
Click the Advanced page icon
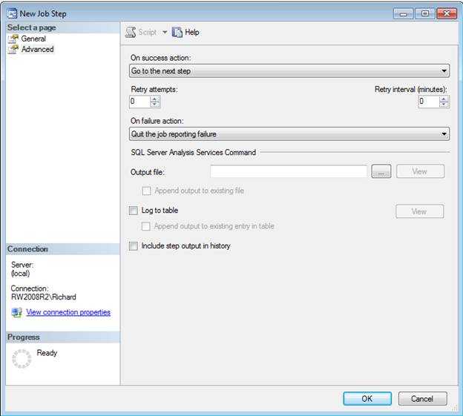[x=13, y=49]
